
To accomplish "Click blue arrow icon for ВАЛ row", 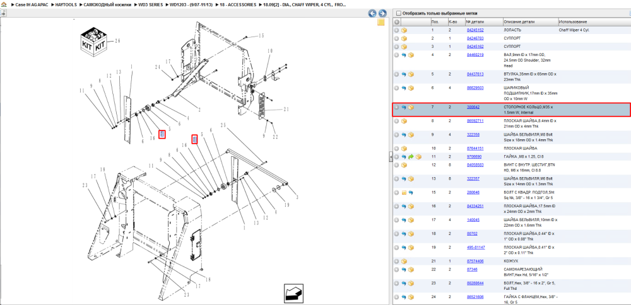I will pos(404,55).
